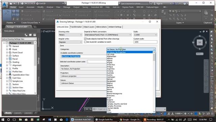Select Australia from the dropdown list
Screen dimensions: 216x122
tap(110, 73)
